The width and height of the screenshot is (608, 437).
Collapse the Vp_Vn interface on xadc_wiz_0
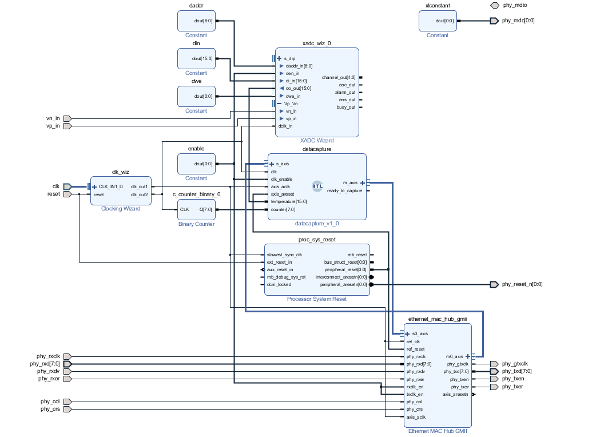pos(279,104)
